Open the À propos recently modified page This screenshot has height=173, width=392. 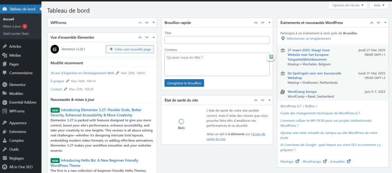tap(57, 81)
